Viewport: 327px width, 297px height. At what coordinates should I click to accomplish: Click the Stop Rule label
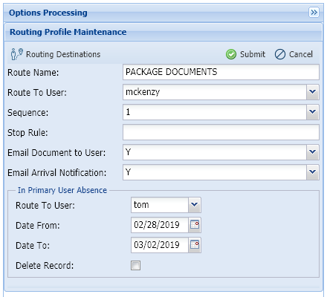point(27,133)
